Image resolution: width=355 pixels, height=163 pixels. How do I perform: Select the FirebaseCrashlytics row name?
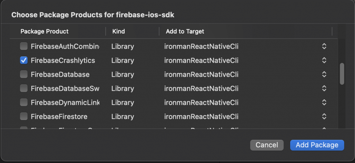[63, 60]
